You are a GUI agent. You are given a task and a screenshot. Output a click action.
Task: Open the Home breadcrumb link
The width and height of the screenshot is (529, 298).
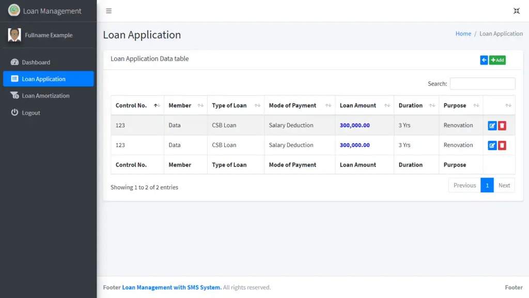coord(463,33)
